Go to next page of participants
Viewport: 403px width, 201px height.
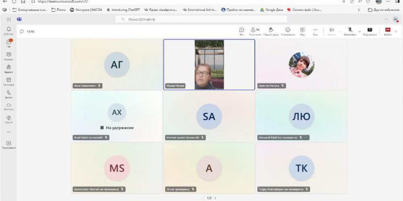215,198
